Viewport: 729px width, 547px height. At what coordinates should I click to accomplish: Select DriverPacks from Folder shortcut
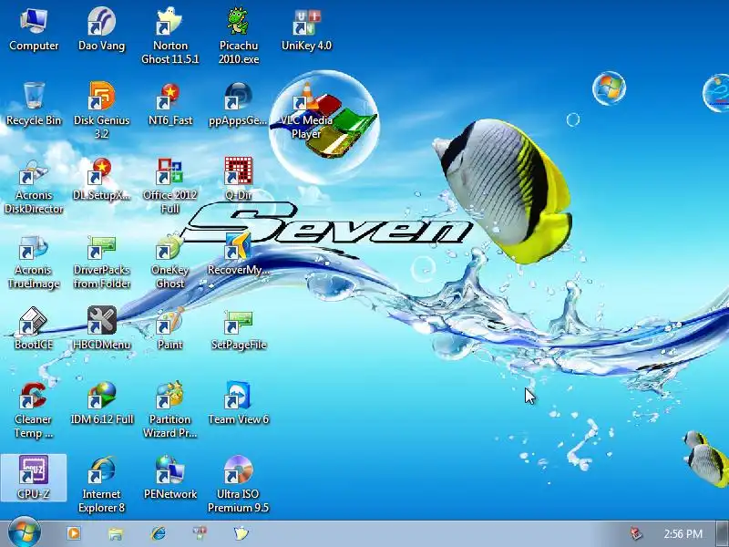tap(101, 263)
